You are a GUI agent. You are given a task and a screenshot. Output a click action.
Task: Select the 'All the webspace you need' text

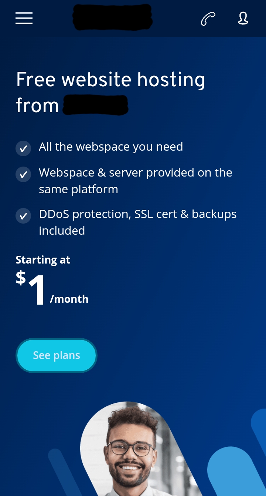point(111,147)
